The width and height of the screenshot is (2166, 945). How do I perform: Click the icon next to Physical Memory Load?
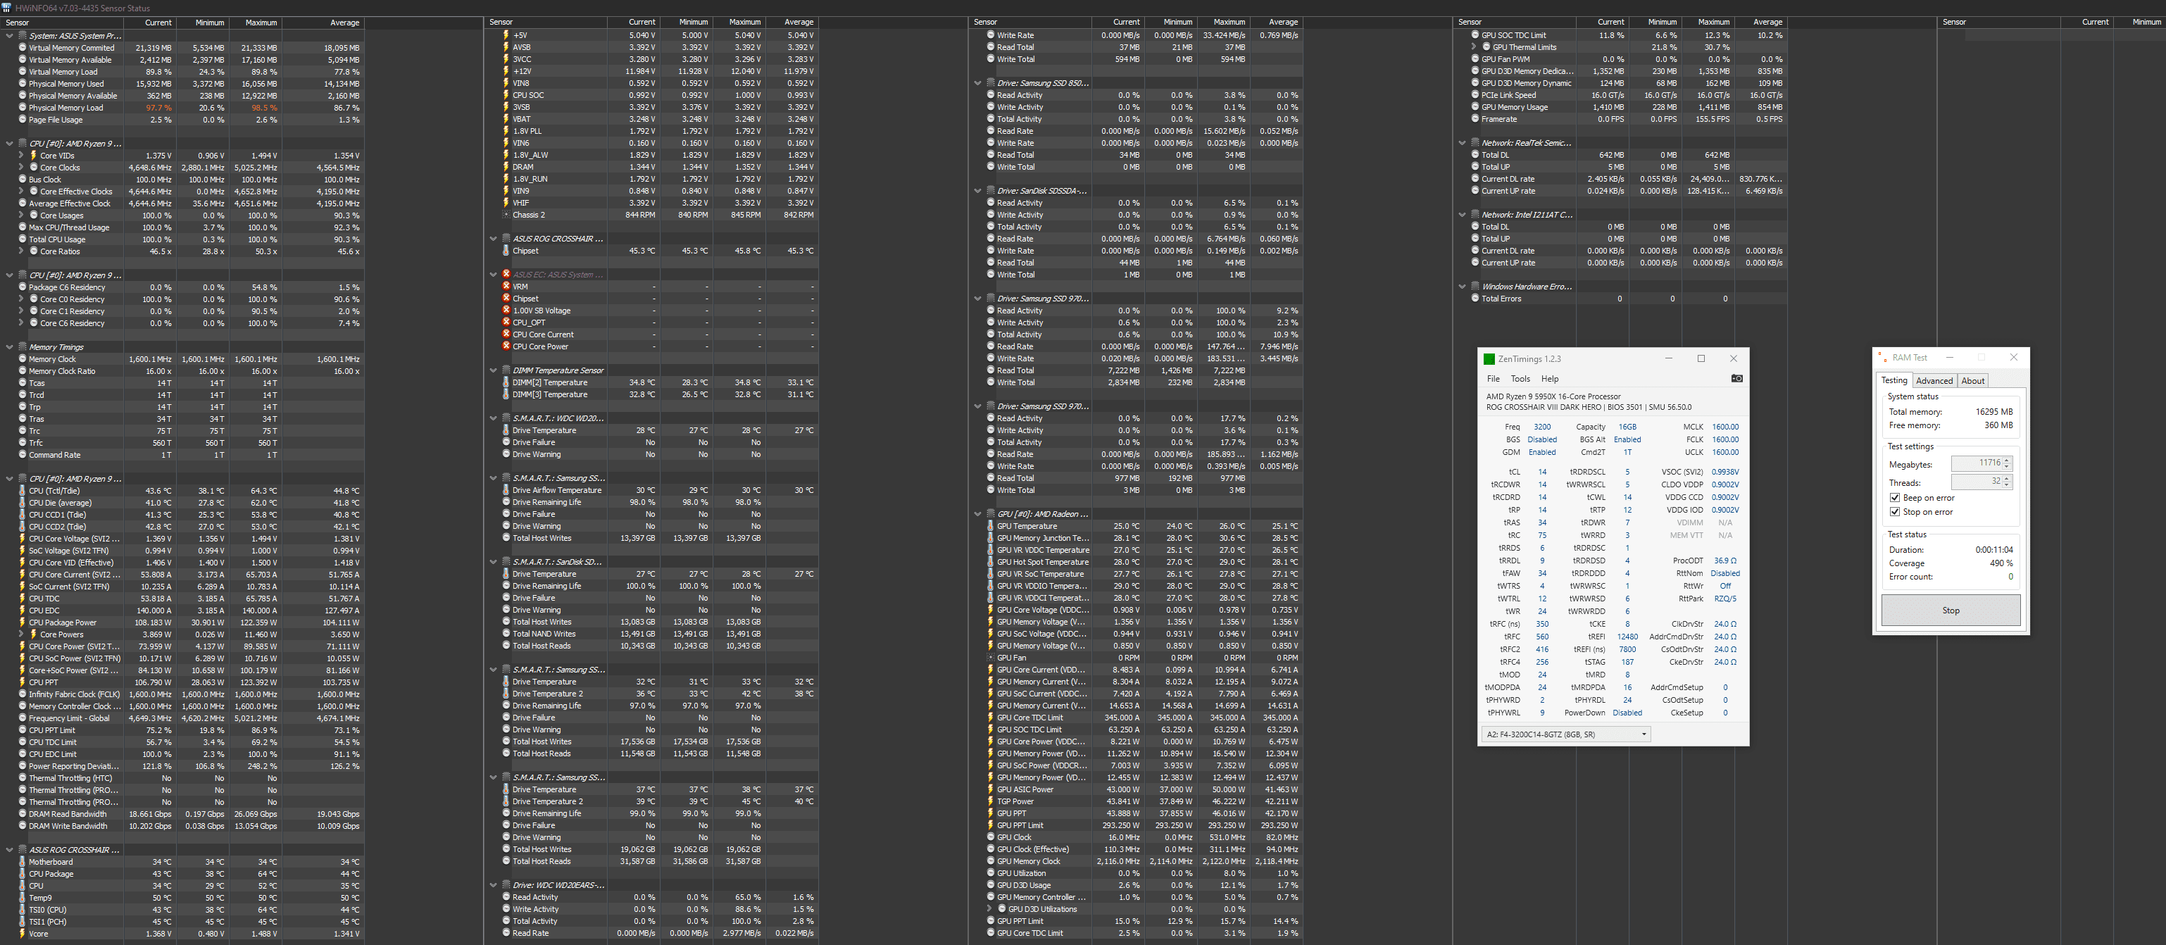pyautogui.click(x=23, y=108)
